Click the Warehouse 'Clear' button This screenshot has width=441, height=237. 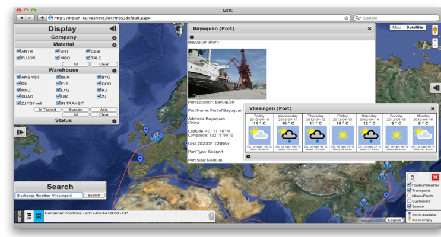104,114
